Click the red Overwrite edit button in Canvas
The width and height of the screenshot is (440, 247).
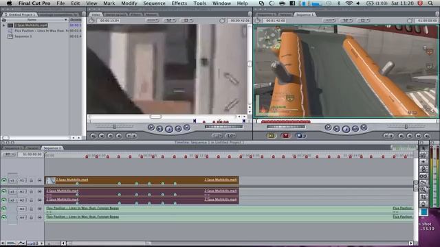coord(285,136)
